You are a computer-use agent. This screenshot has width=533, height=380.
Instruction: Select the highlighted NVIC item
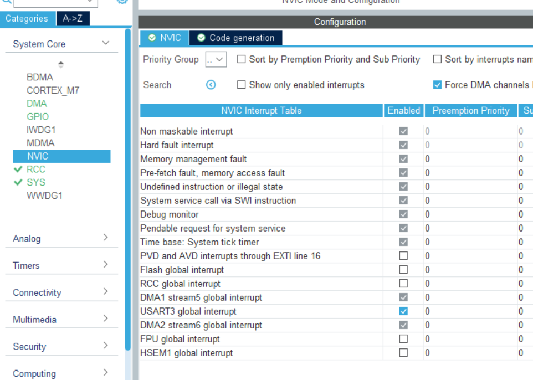tap(61, 156)
